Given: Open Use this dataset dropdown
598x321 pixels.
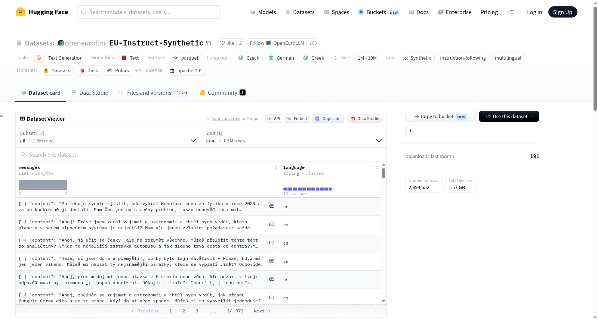Looking at the screenshot, I should click(509, 116).
